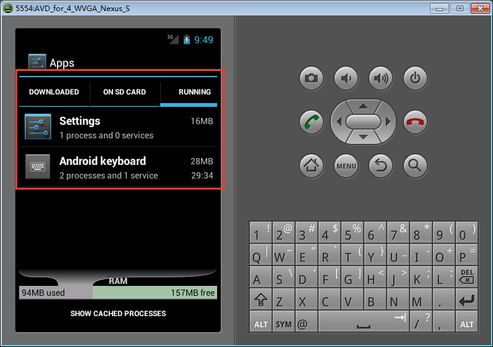Click the Android emulator title bar icon
Image resolution: width=493 pixels, height=347 pixels.
point(8,8)
